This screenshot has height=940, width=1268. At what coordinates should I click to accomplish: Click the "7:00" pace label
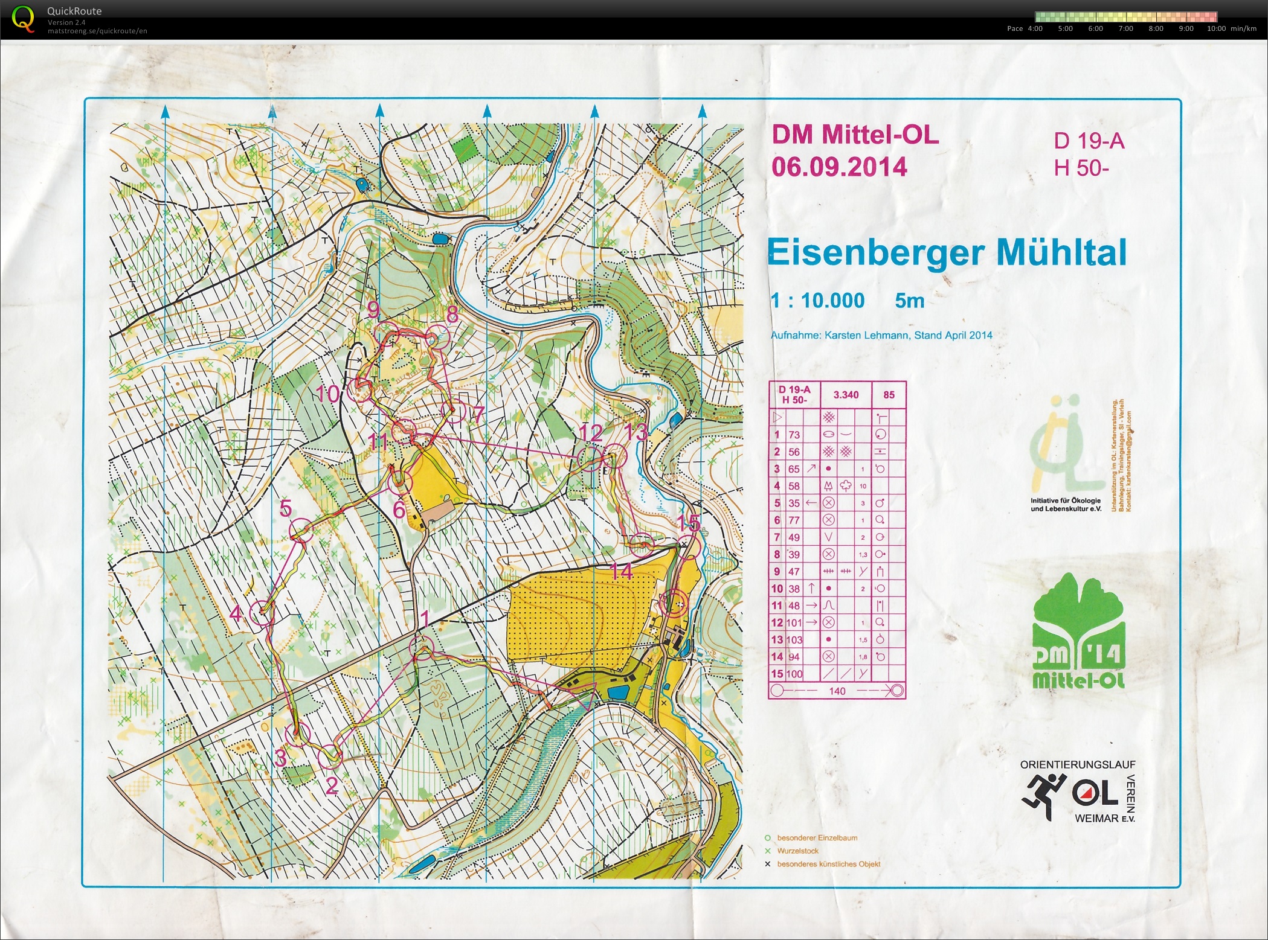coord(1125,28)
